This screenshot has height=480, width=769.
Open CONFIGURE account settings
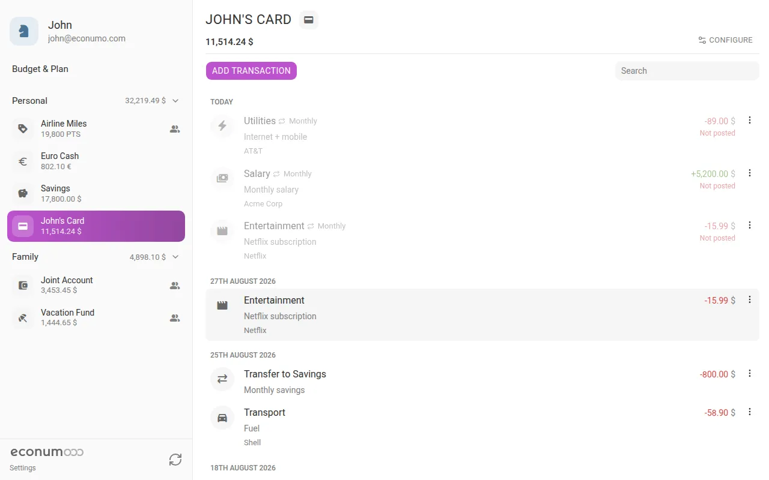point(725,40)
